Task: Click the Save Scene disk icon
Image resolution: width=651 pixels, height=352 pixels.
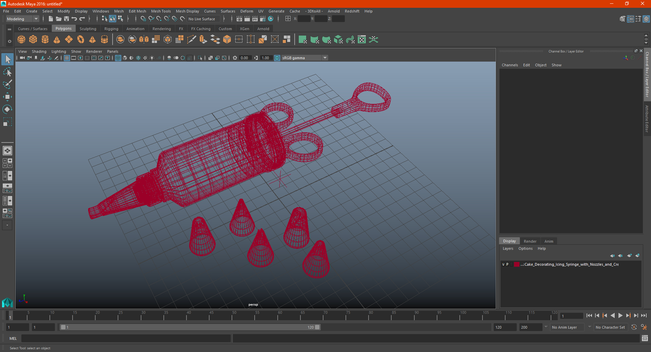Action: [x=66, y=19]
